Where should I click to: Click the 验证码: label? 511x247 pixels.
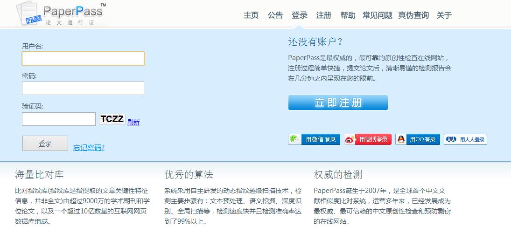32,106
